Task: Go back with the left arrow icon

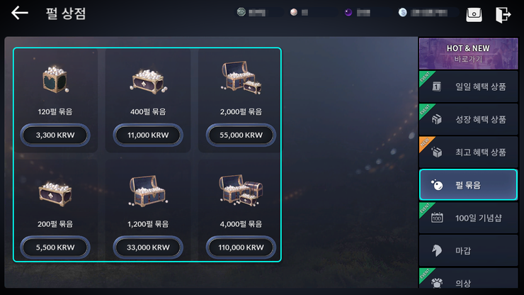Action: pyautogui.click(x=19, y=13)
